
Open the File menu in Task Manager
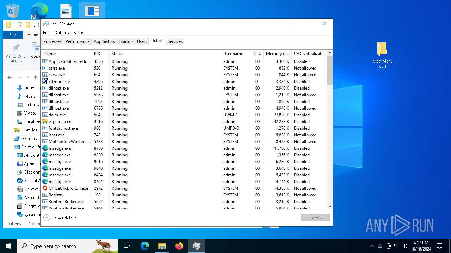coord(46,33)
